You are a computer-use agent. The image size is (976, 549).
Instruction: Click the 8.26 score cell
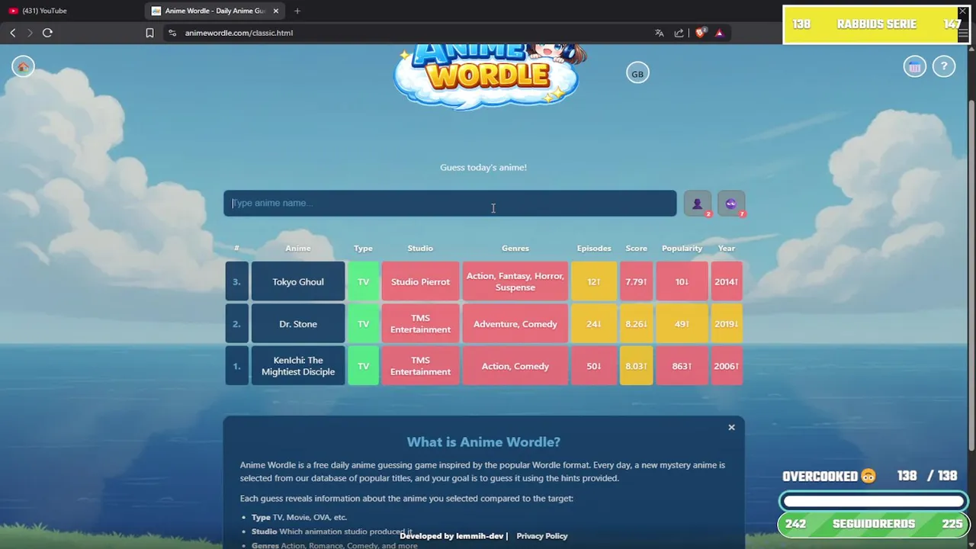coord(636,324)
